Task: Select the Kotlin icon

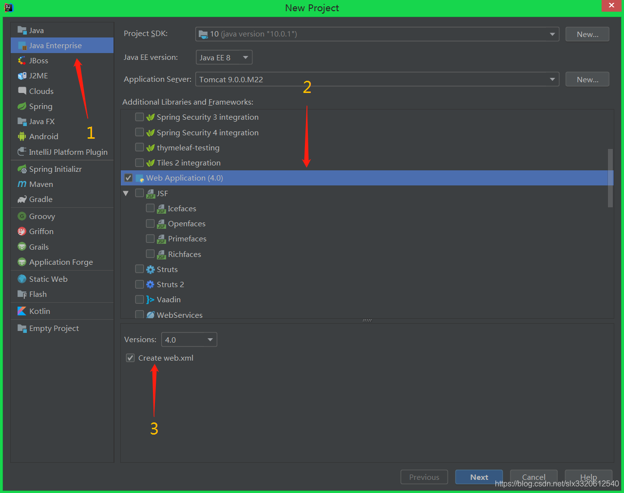Action: click(x=22, y=311)
